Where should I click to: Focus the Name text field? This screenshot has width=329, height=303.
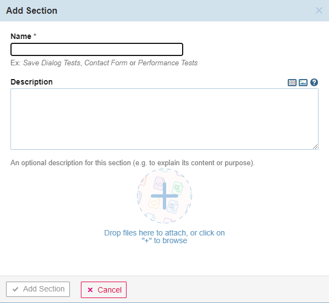pyautogui.click(x=97, y=49)
